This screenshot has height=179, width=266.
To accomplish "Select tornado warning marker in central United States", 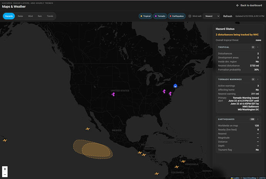I will (x=113, y=94).
